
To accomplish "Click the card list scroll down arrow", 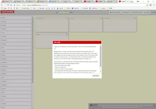I will (33, 108).
